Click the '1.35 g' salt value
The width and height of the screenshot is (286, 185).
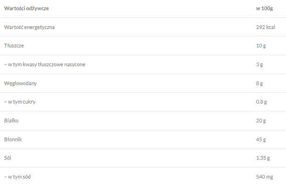point(263,158)
